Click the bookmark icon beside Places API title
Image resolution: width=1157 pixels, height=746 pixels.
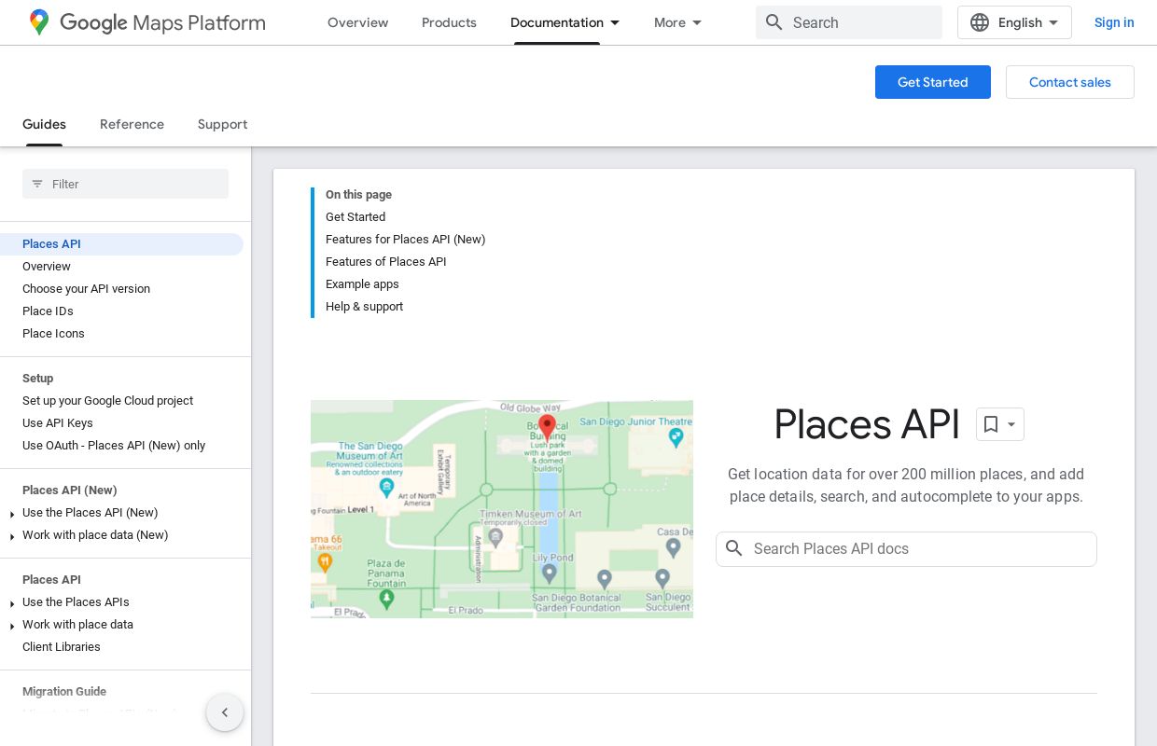[x=991, y=424]
